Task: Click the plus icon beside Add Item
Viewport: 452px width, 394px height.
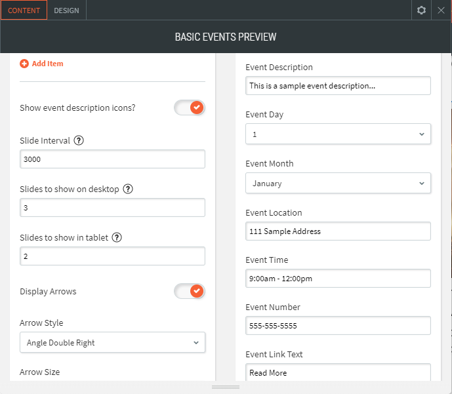Action: pos(24,64)
